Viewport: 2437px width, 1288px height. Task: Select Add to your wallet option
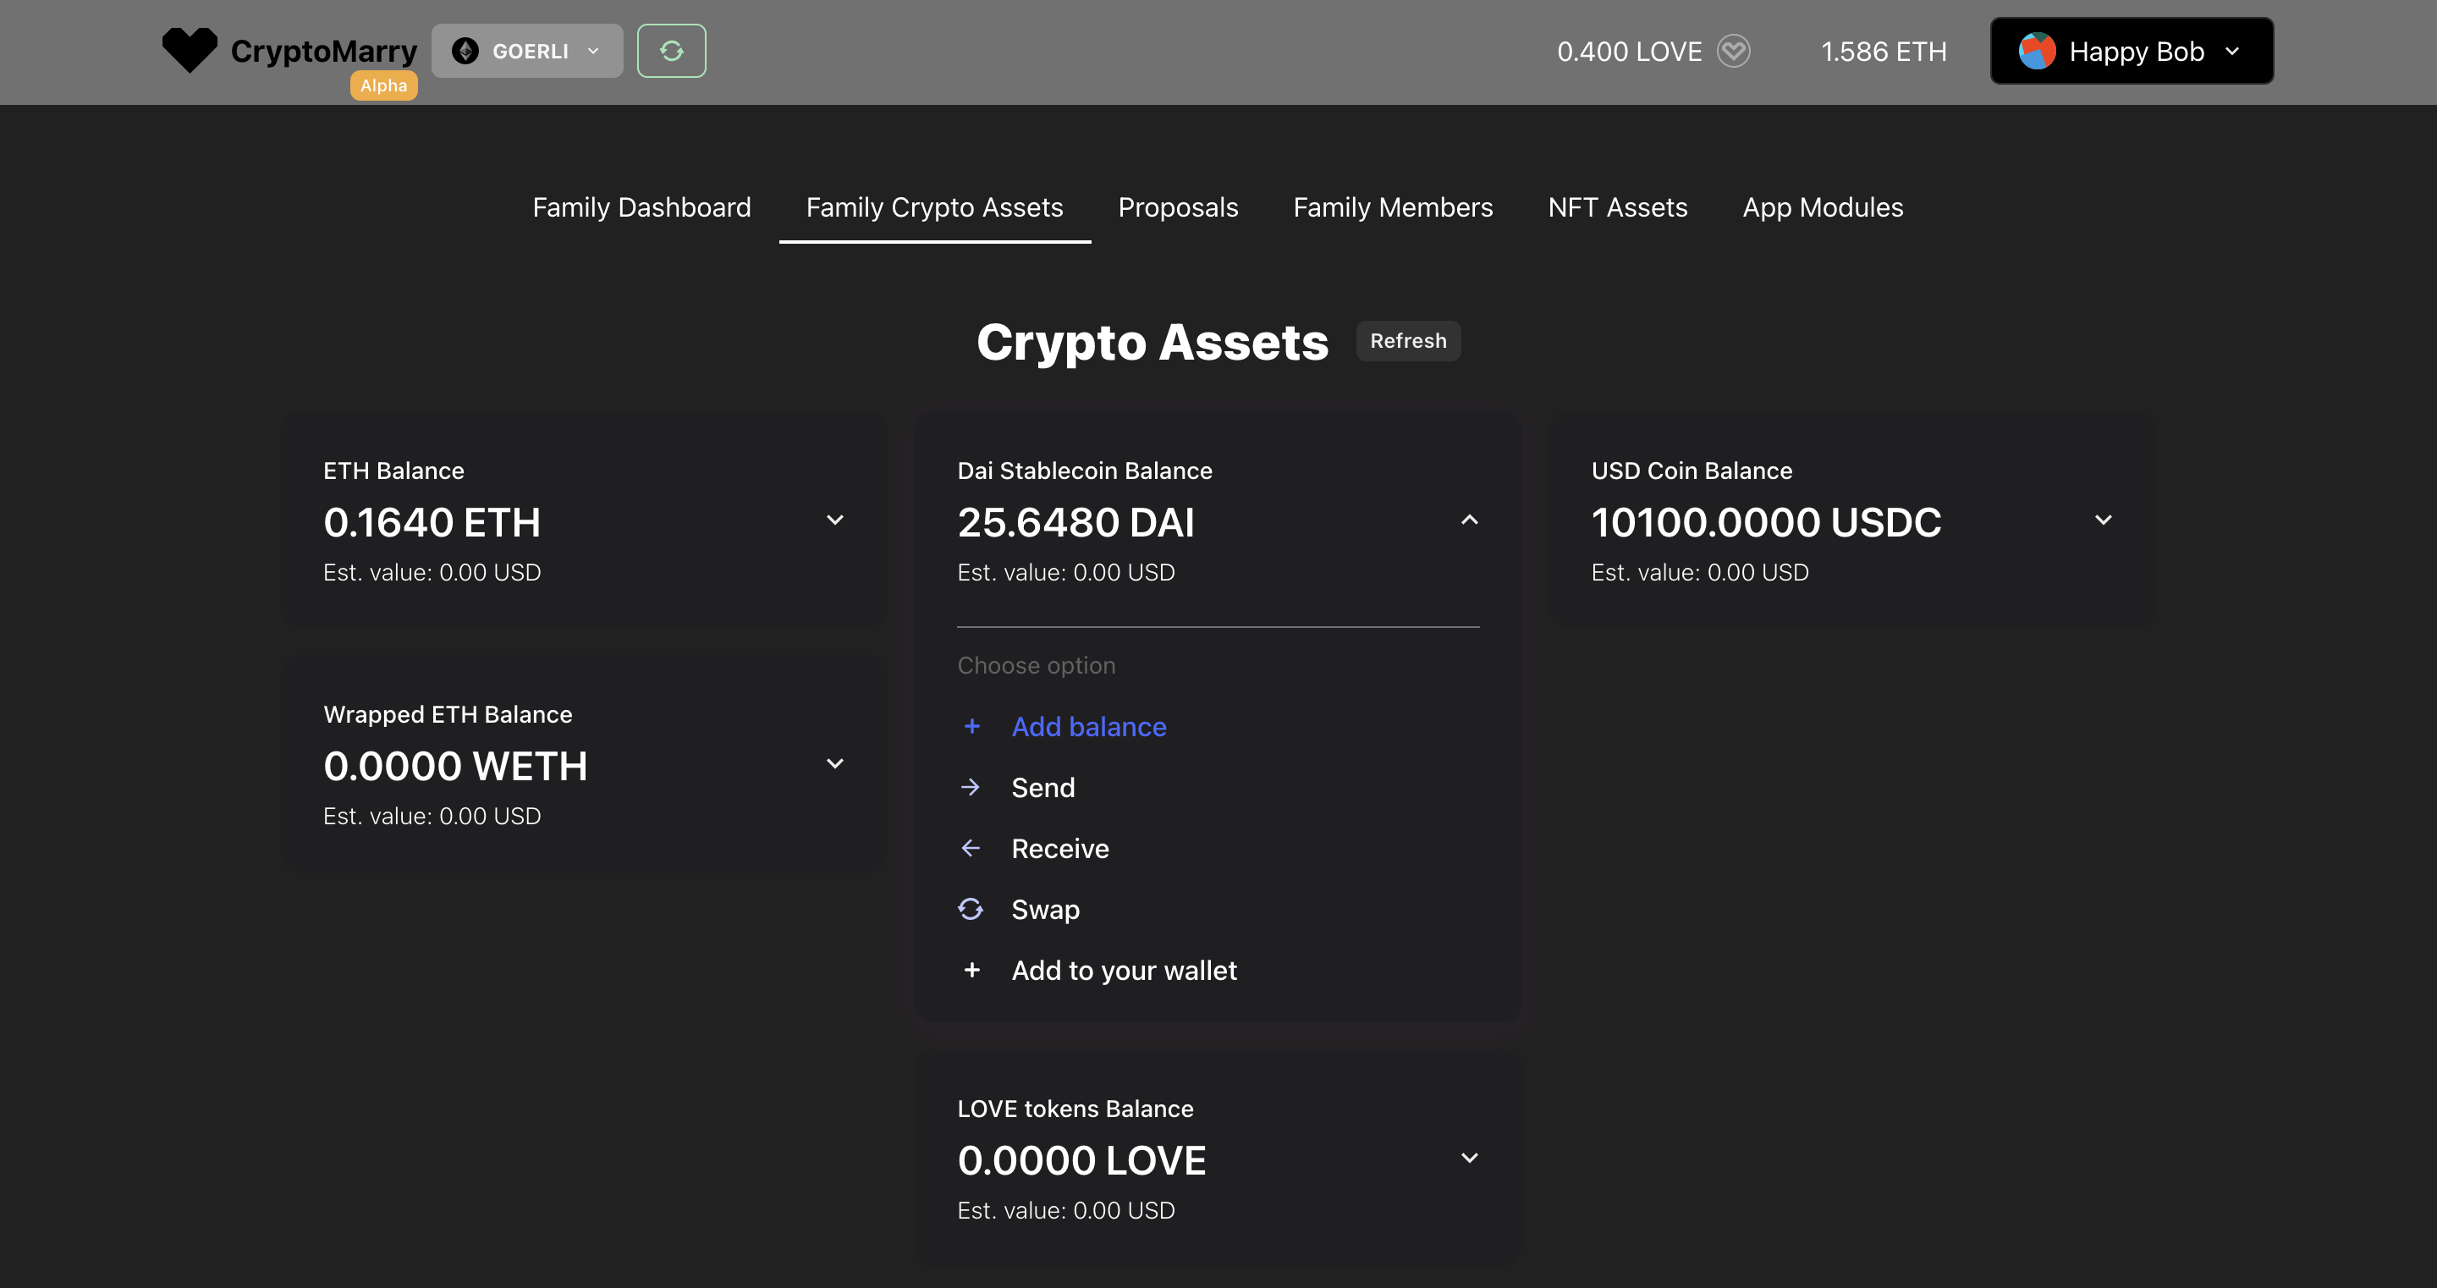[1124, 970]
